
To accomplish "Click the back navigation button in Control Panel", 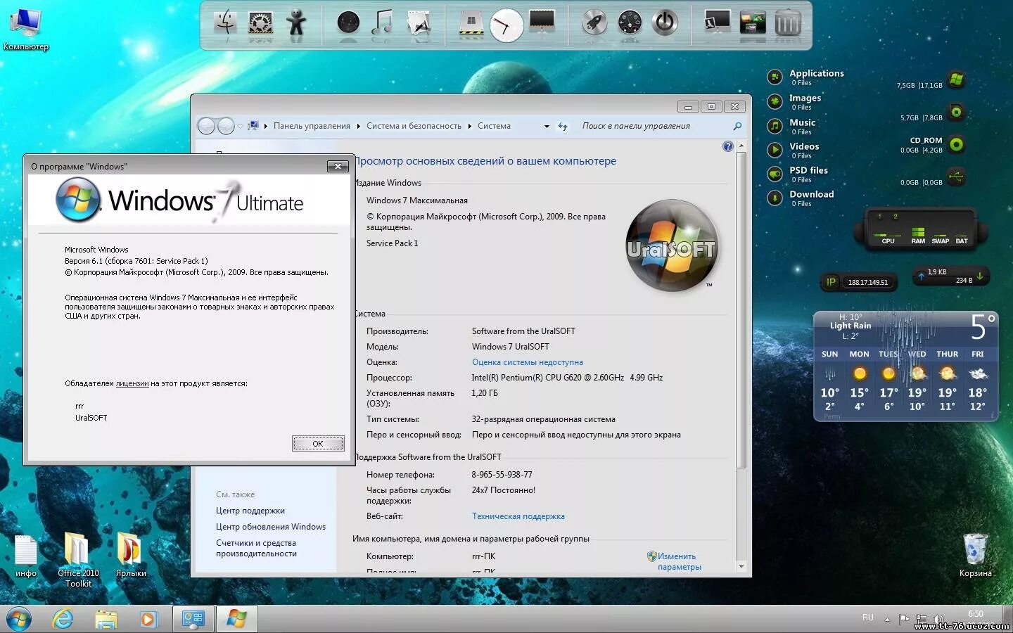I will click(206, 126).
